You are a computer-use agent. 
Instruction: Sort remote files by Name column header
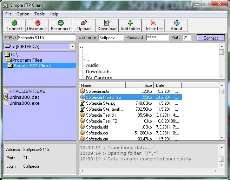tap(102, 85)
